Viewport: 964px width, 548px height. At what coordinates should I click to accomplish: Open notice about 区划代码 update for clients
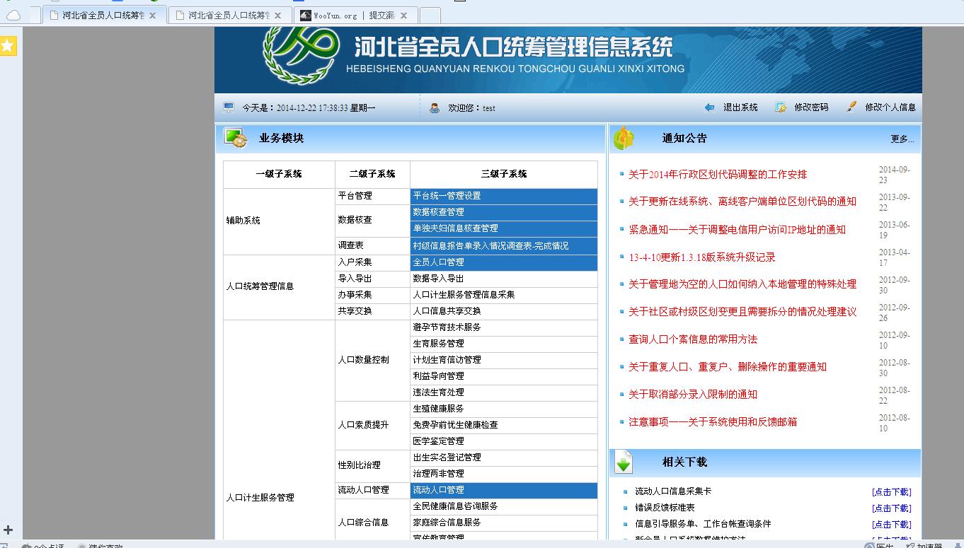point(742,202)
